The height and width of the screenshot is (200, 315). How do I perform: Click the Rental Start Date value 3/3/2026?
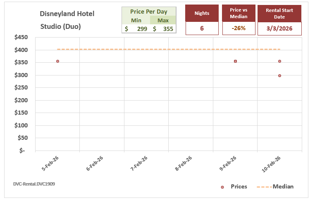point(279,28)
